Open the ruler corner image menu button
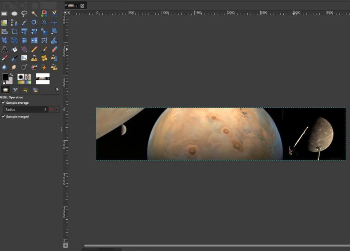The height and width of the screenshot is (251, 350). pyautogui.click(x=66, y=13)
